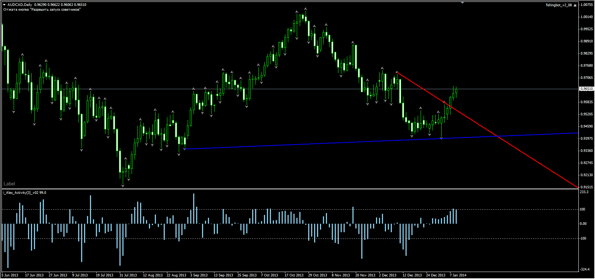Click the 20 Nov 2013 date label
This screenshot has height=279, width=595.
[x=365, y=275]
